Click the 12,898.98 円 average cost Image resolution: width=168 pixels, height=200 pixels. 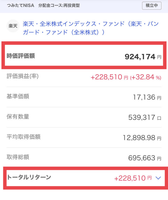[x=142, y=138]
